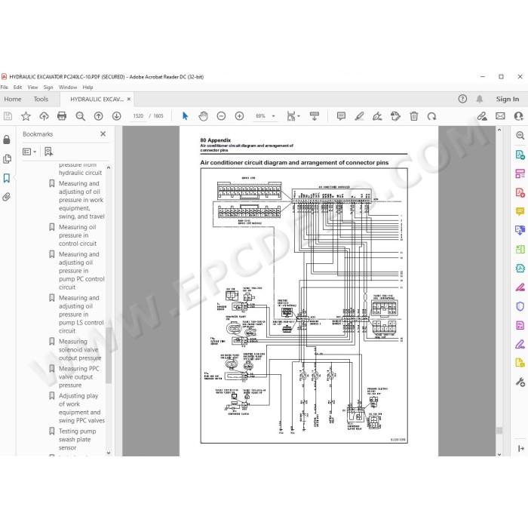Open bookmark Measuring oil pressure in control circuit
The width and height of the screenshot is (528, 528).
pyautogui.click(x=78, y=235)
